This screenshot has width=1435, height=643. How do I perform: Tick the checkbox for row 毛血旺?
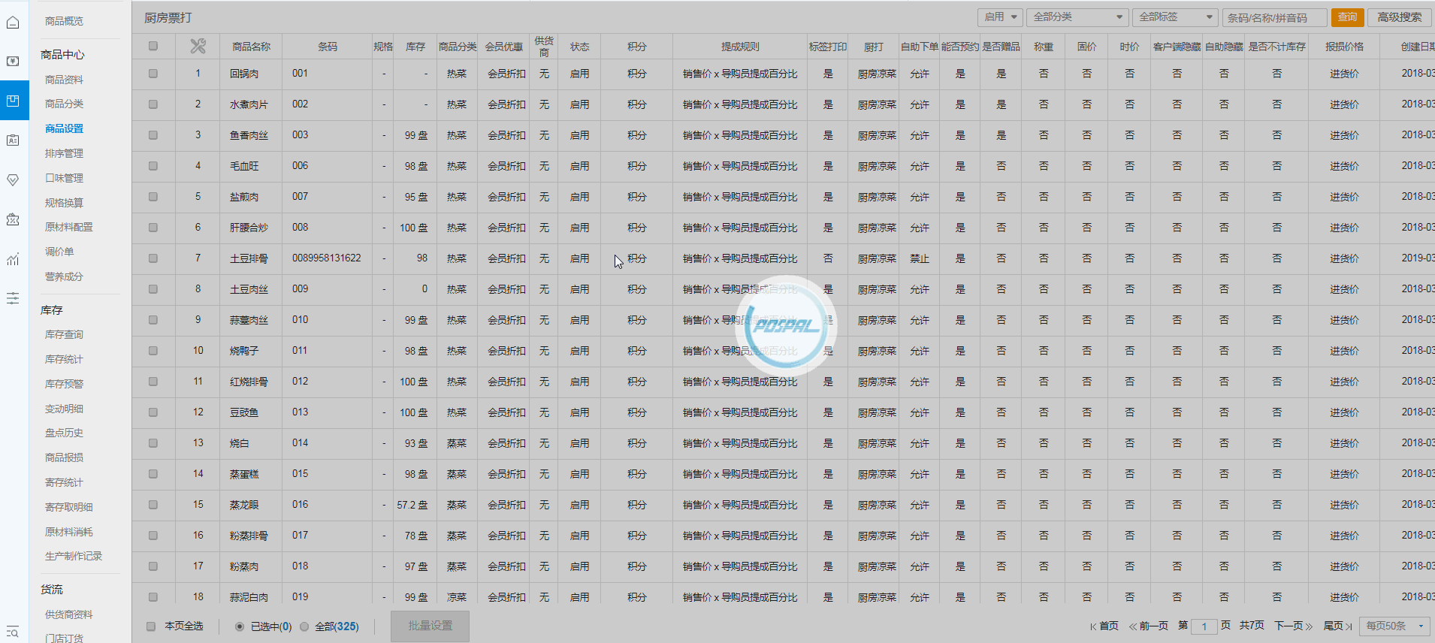pos(153,166)
